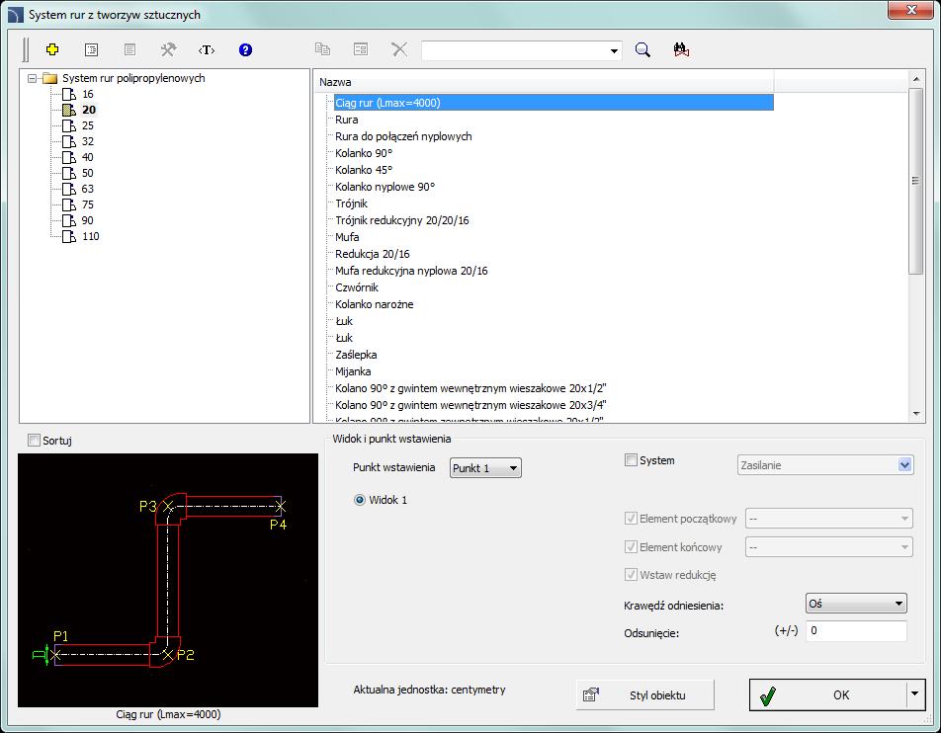
Task: Click the dialog title bar app icon
Action: pos(16,15)
